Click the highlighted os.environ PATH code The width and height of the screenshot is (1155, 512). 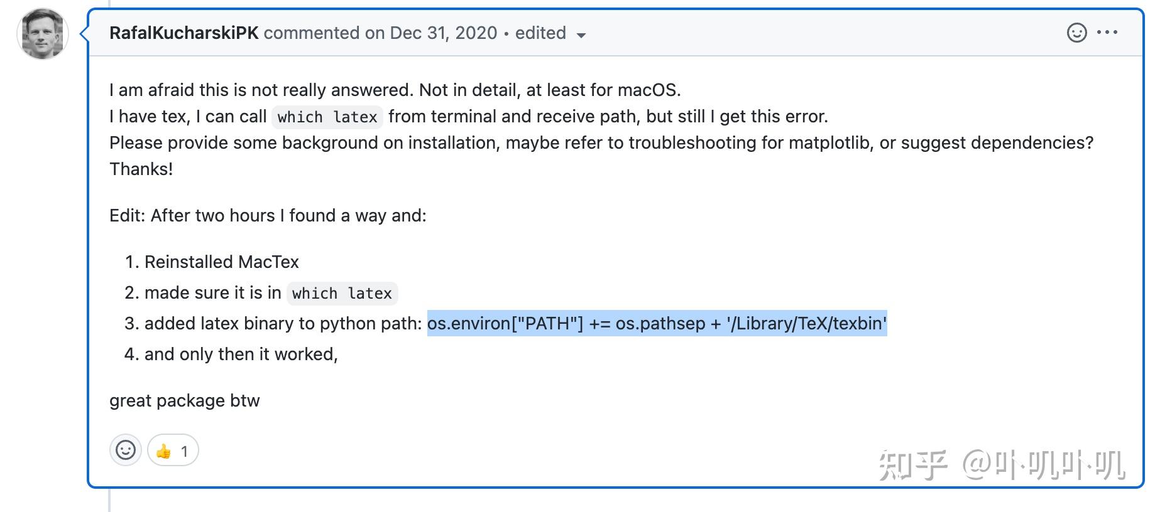pos(656,324)
